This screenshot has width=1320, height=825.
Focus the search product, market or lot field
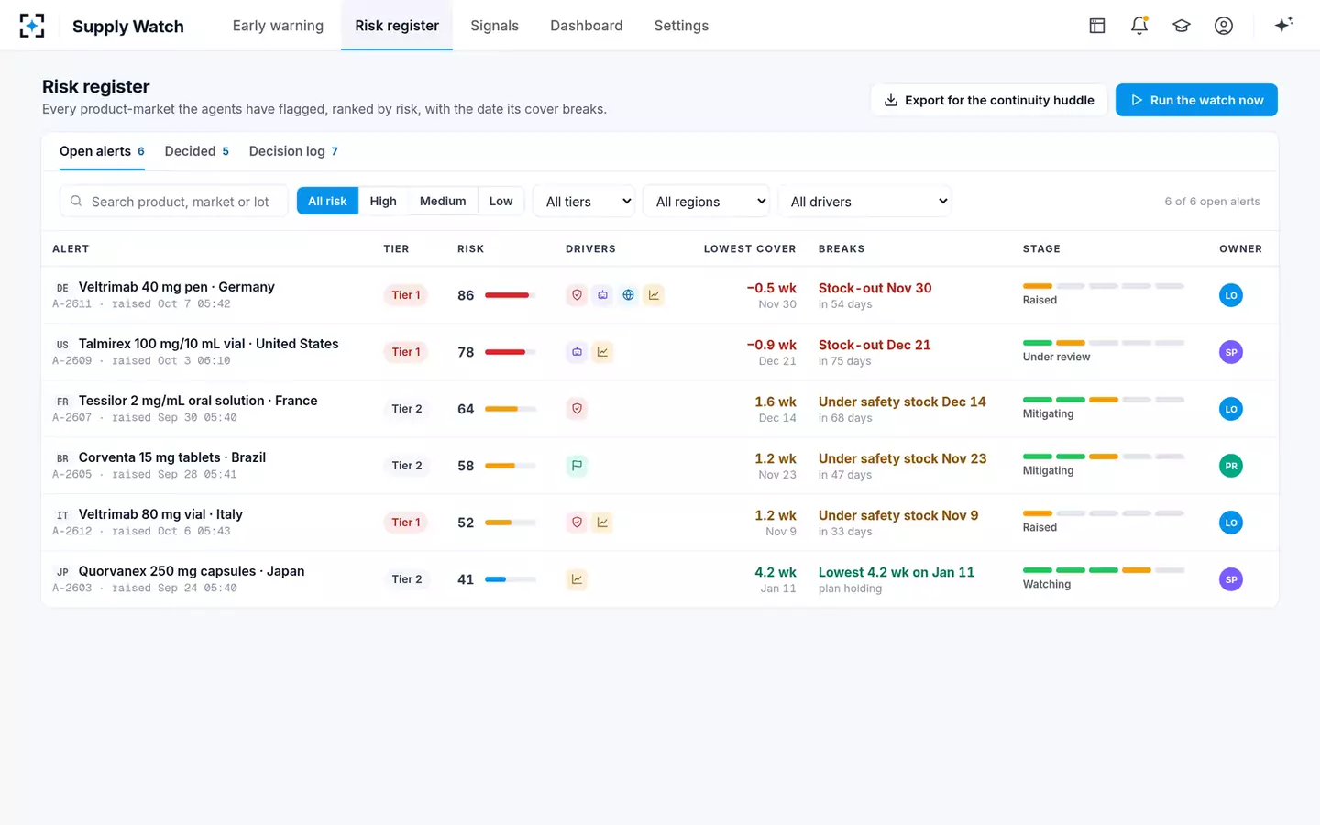[174, 202]
